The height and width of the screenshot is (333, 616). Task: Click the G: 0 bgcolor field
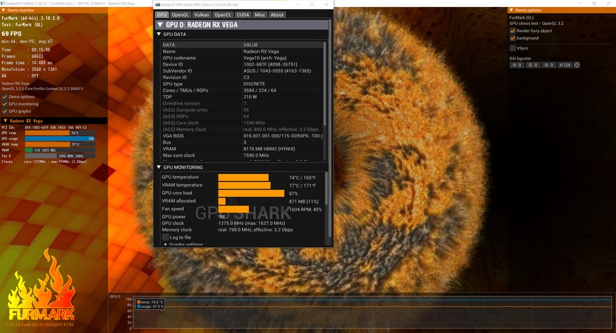[533, 65]
